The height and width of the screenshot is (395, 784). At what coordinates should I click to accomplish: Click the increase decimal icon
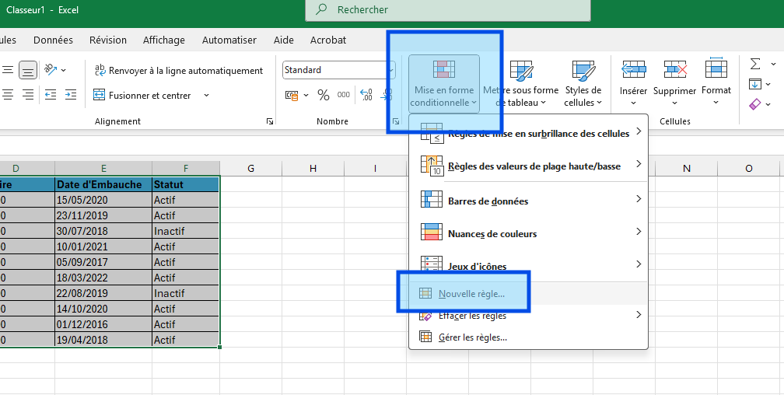[366, 95]
